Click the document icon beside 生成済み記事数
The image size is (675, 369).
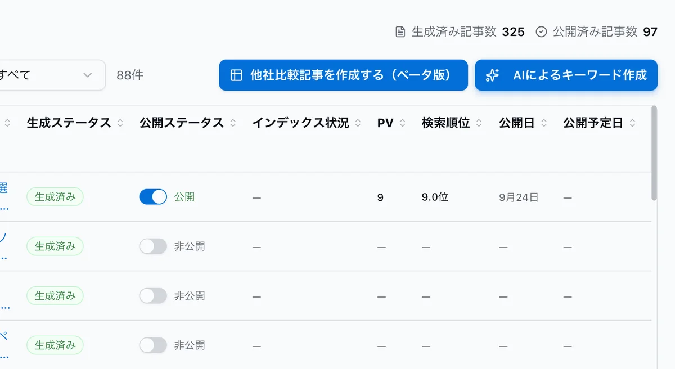(x=400, y=32)
